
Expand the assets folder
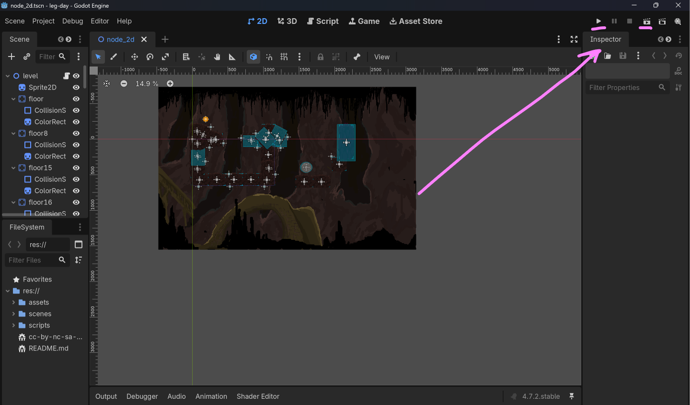pos(13,303)
